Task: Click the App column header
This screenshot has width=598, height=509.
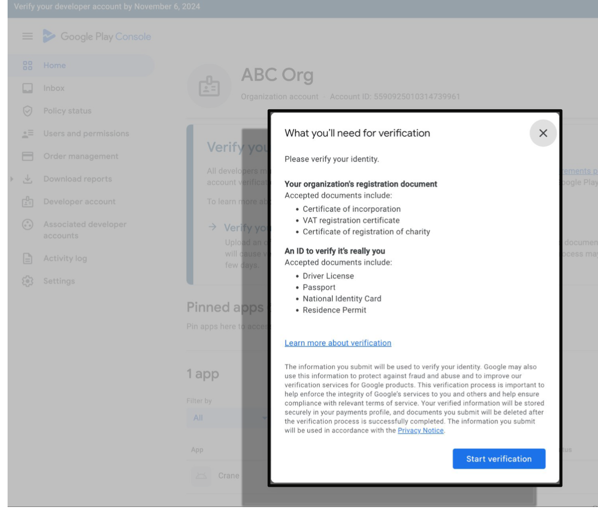Action: click(197, 450)
